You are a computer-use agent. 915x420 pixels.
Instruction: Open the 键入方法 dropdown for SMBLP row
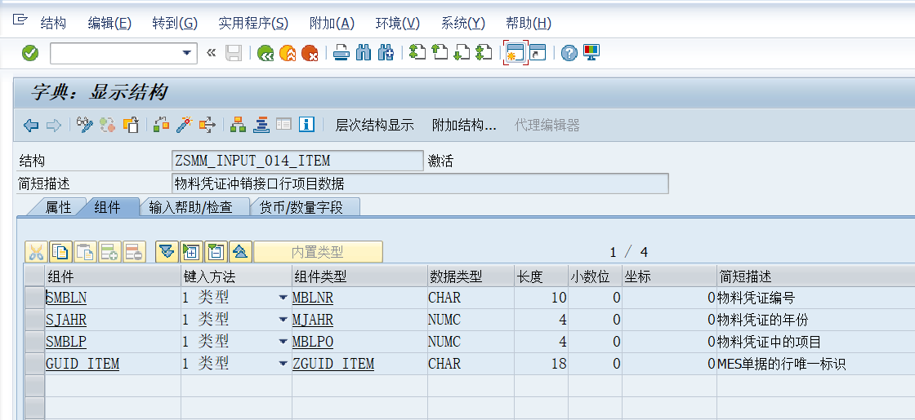tap(283, 342)
